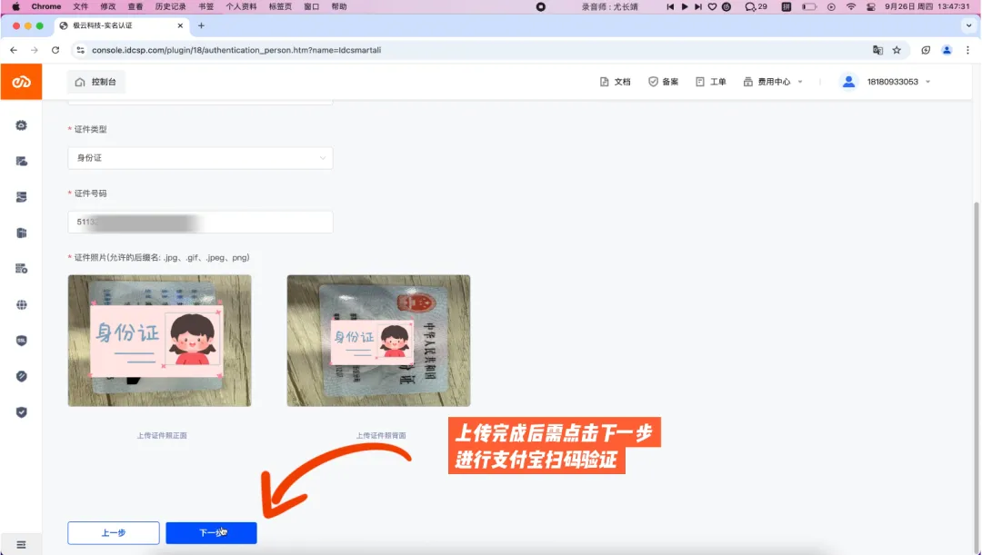Click the checkmark shield sidebar icon
Viewport: 982px width, 555px height.
pos(21,412)
